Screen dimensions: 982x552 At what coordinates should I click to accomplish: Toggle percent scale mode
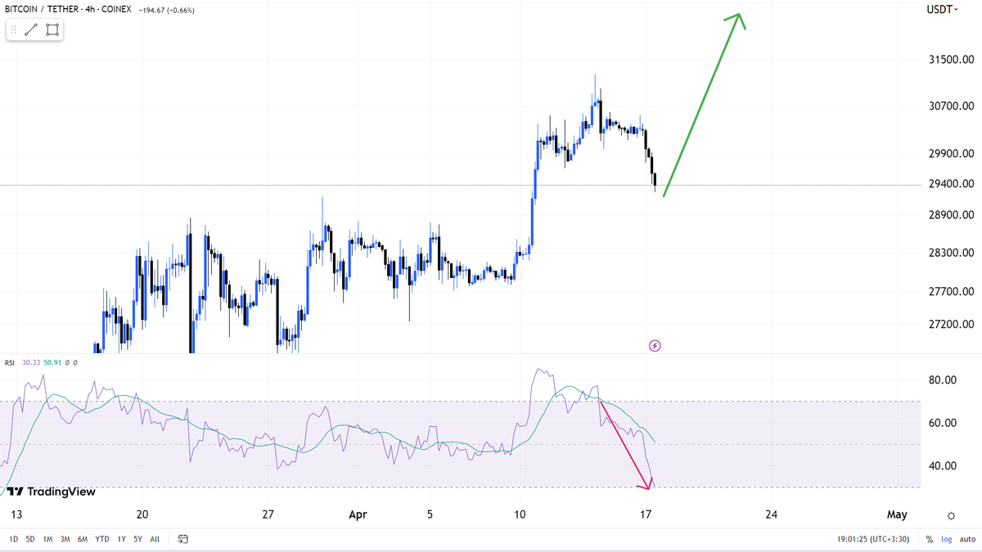(930, 539)
